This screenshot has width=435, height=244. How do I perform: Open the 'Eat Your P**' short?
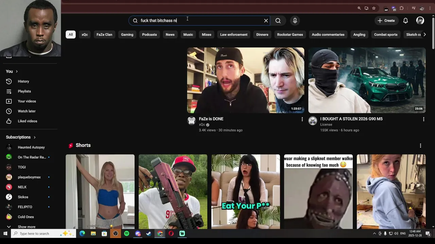(x=246, y=191)
